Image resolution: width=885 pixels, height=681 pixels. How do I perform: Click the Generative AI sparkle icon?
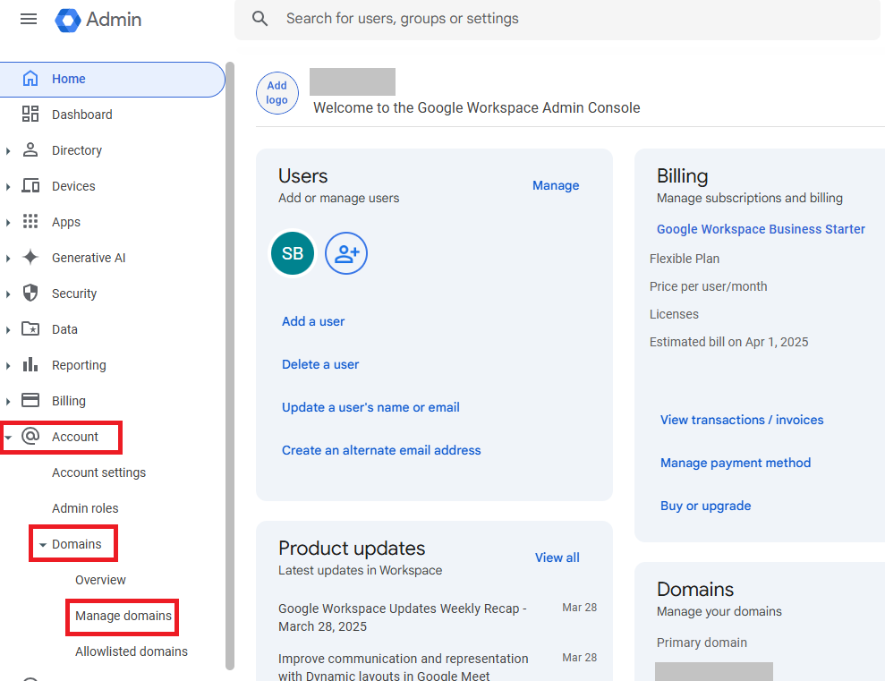pos(30,258)
